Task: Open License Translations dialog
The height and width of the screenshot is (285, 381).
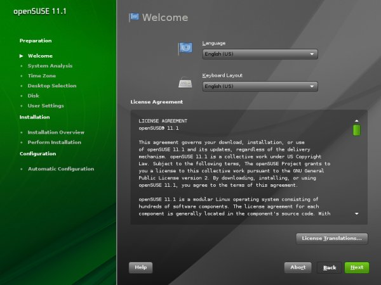Action: tap(331, 239)
